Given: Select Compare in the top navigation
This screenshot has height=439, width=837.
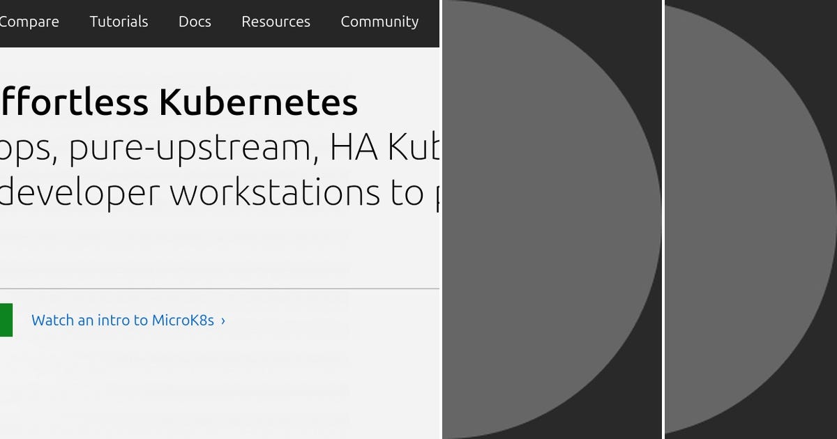Looking at the screenshot, I should click(x=29, y=22).
